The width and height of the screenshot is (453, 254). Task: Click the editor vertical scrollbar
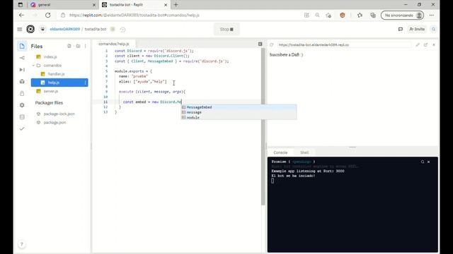coord(263,127)
